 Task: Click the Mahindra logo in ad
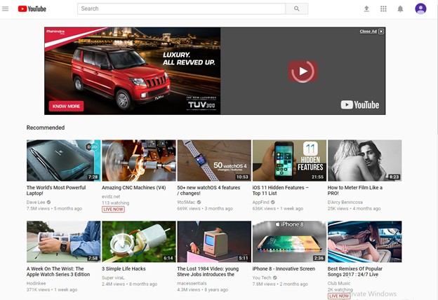(55, 32)
